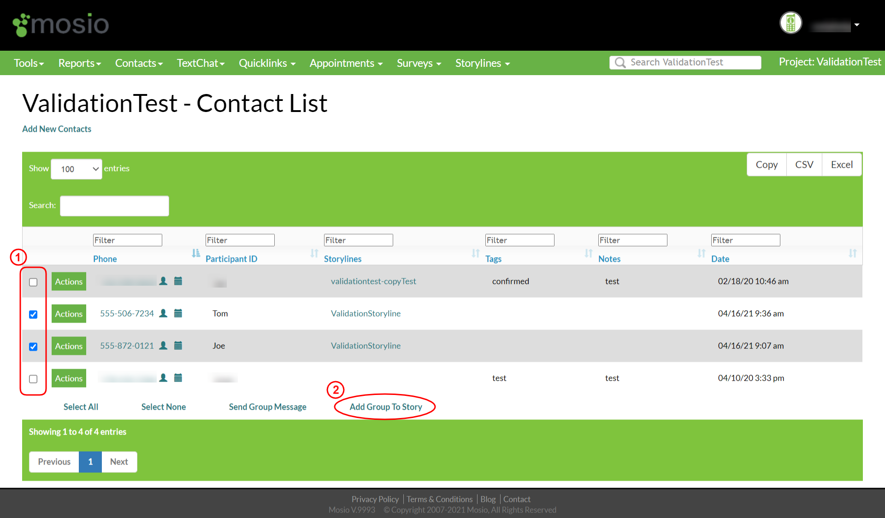
Task: Click Actions button in 04/10/20 row
Action: pyautogui.click(x=69, y=378)
